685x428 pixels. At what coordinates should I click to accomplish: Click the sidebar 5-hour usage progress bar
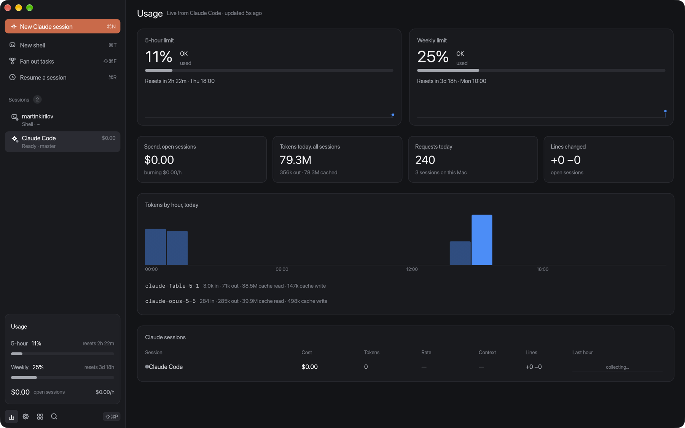(62, 354)
